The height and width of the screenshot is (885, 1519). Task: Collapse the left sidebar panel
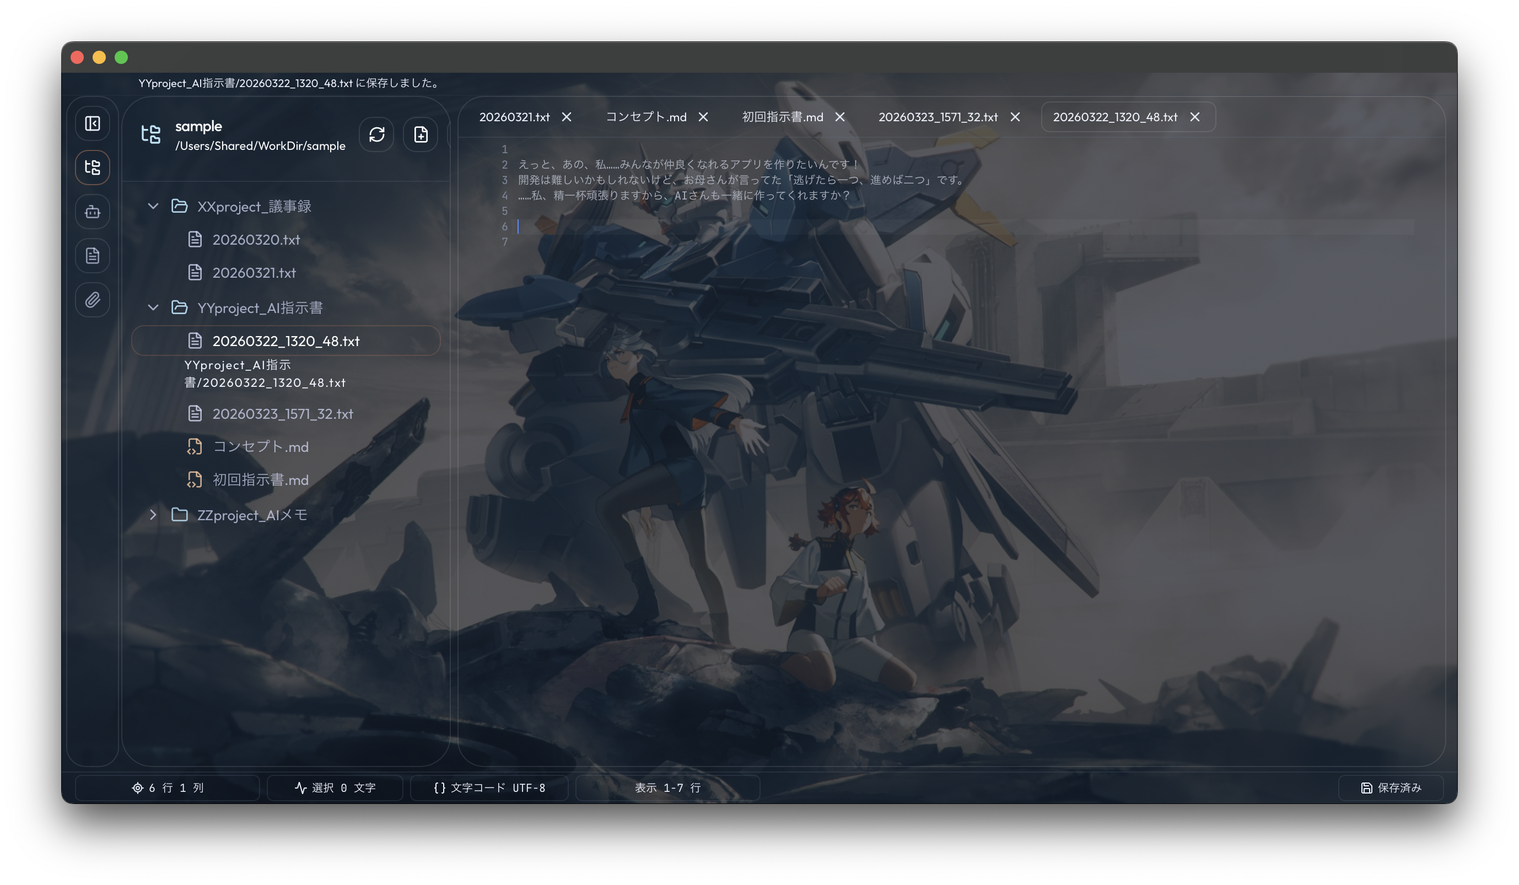tap(92, 123)
